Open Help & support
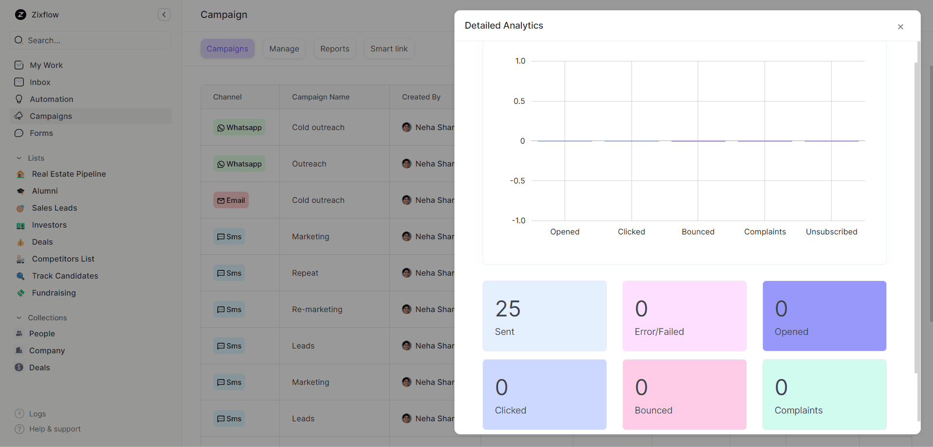 tap(54, 429)
